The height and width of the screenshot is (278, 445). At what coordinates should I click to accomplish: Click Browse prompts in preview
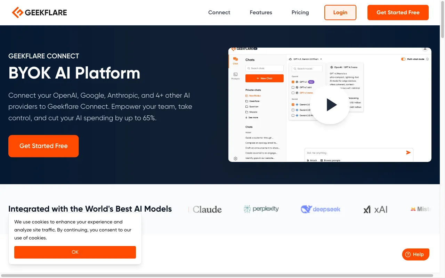(330, 160)
